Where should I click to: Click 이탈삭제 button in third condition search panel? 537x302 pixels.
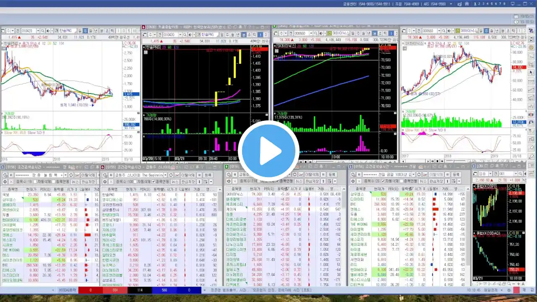[x=312, y=174]
